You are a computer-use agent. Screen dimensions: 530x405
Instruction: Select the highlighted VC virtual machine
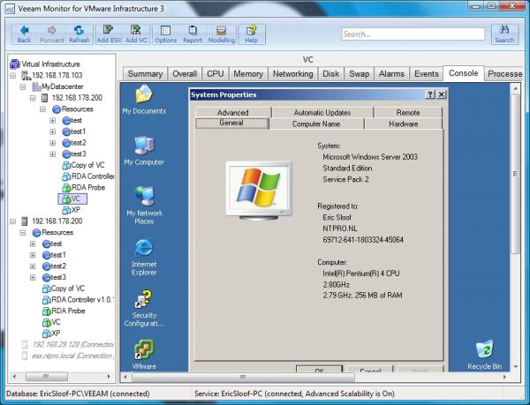tap(72, 199)
